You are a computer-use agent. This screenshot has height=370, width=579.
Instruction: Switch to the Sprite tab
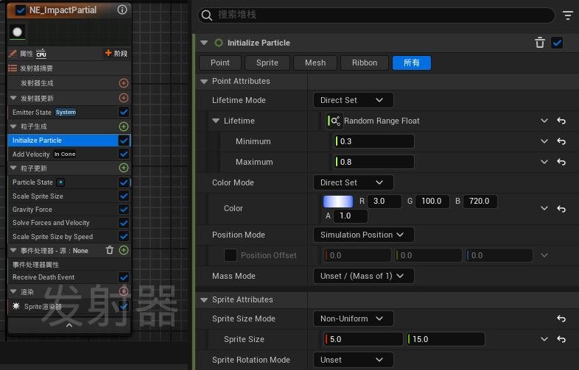point(267,63)
